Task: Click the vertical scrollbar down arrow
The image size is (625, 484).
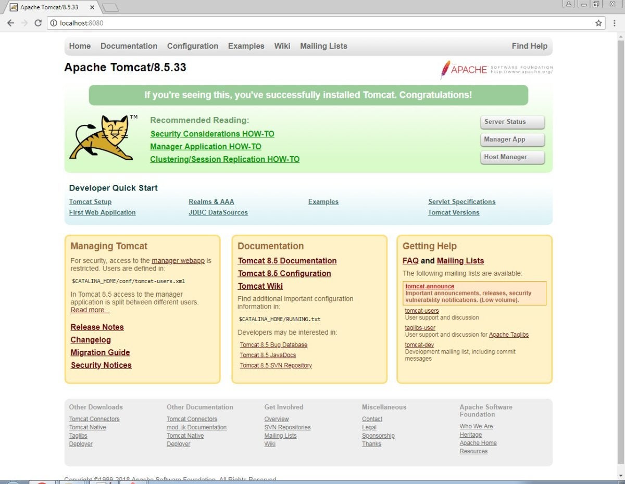Action: pyautogui.click(x=620, y=475)
